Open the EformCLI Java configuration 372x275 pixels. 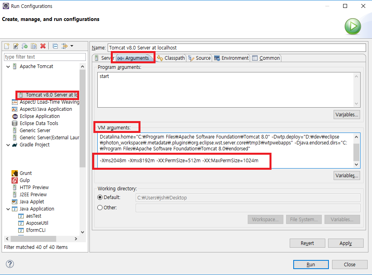[32, 230]
